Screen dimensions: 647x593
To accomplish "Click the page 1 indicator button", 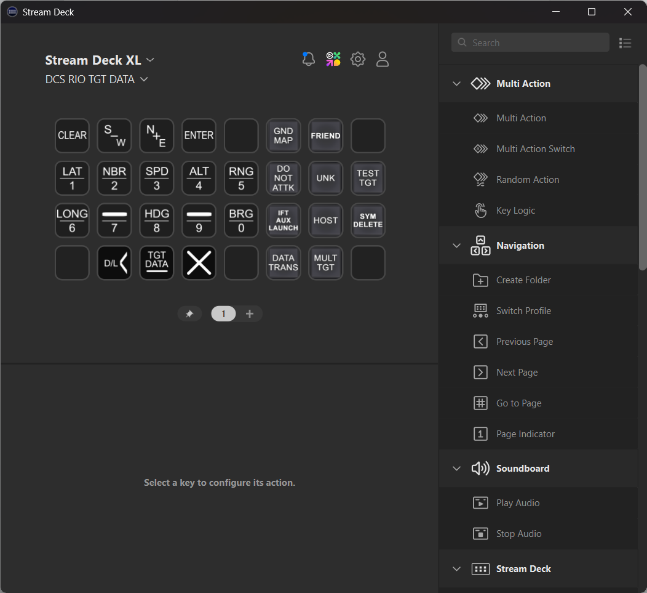I will (223, 314).
